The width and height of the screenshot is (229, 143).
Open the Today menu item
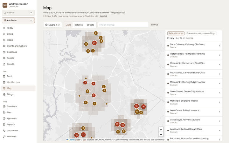(18, 28)
